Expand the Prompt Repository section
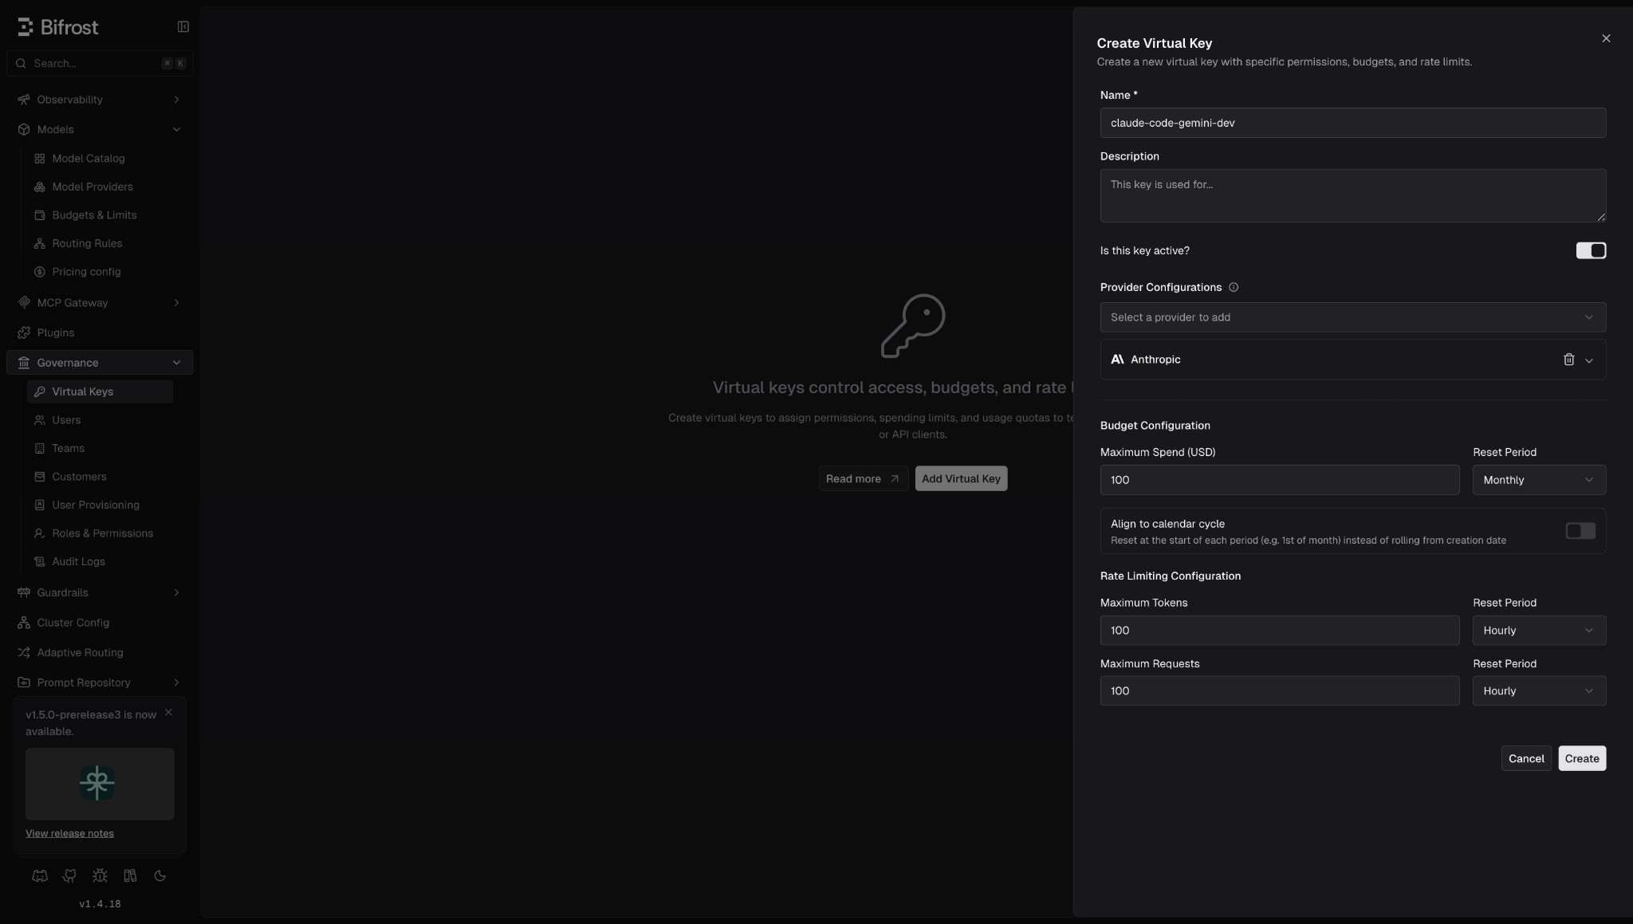Image resolution: width=1633 pixels, height=924 pixels. [x=100, y=682]
